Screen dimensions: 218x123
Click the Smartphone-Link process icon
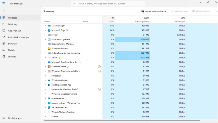pos(49,107)
